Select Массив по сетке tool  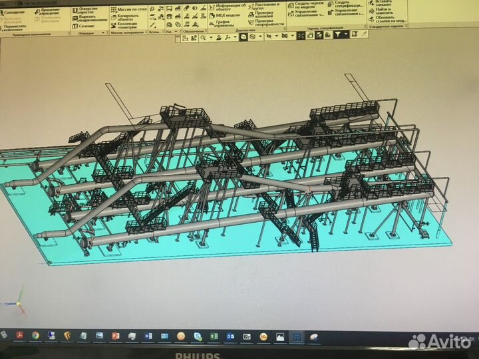128,9
